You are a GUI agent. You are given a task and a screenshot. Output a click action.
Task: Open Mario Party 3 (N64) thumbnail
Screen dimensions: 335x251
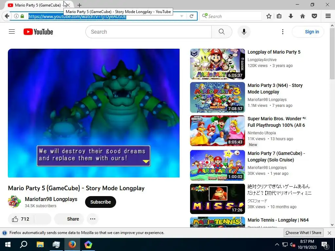217,97
